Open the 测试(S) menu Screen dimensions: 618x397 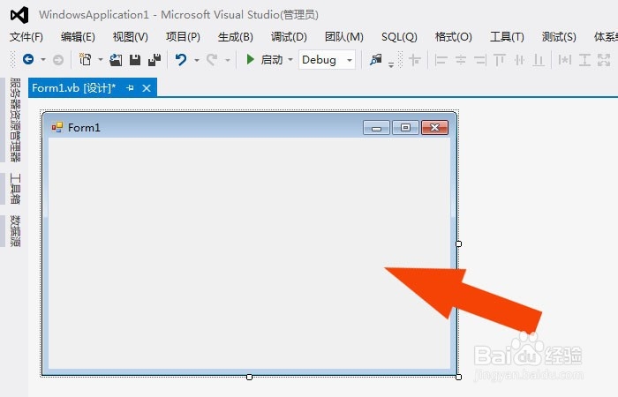coord(559,37)
